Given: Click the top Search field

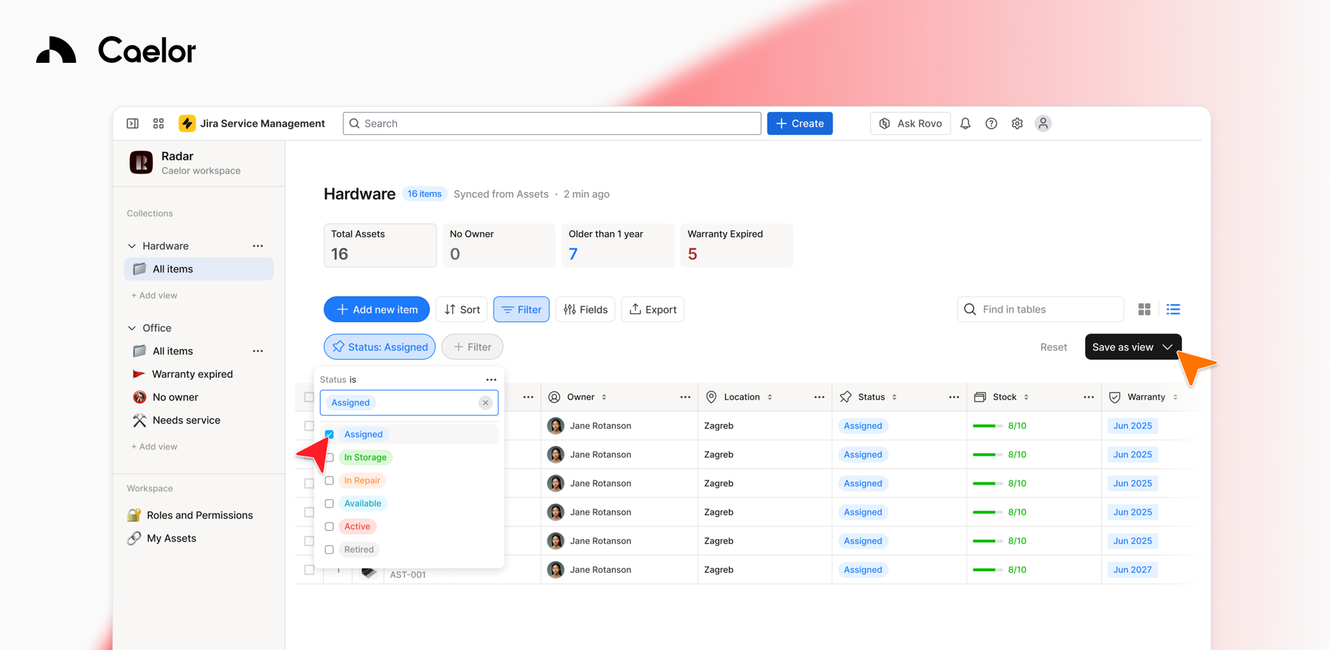Looking at the screenshot, I should pyautogui.click(x=552, y=123).
